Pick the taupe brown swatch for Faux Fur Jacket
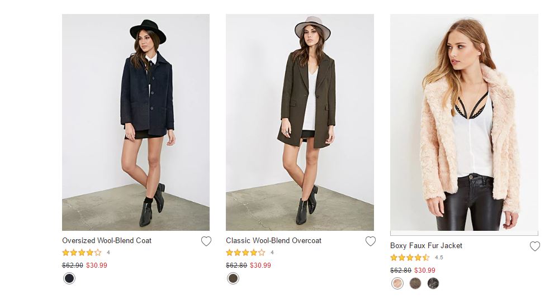Viewport: 554px width, 299px height. [x=415, y=283]
